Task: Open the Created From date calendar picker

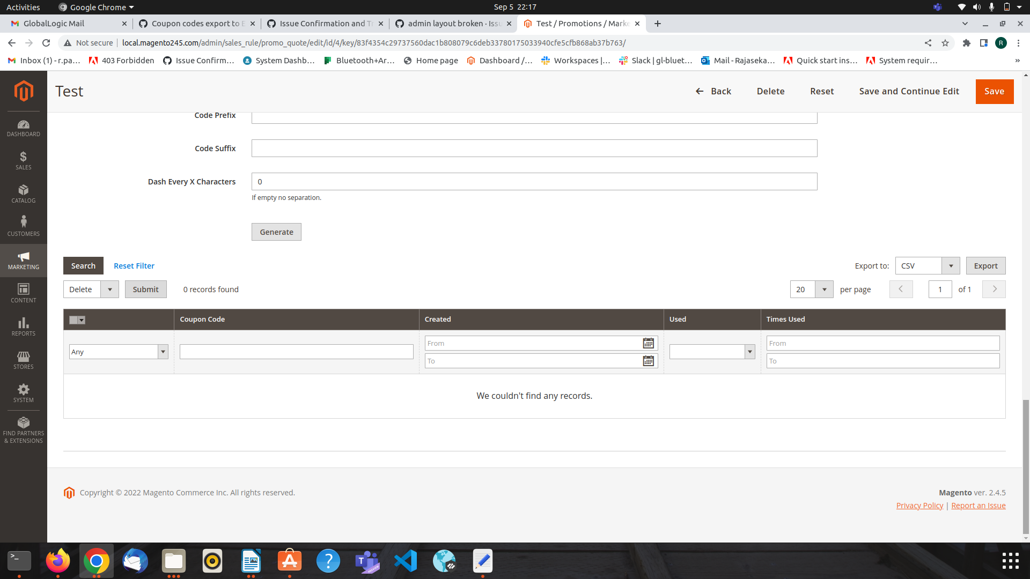Action: pyautogui.click(x=648, y=343)
